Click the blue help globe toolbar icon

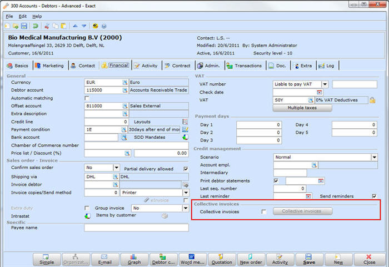[104, 26]
